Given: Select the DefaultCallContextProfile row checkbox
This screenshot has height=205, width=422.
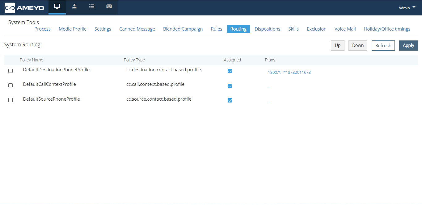Looking at the screenshot, I should tap(10, 85).
